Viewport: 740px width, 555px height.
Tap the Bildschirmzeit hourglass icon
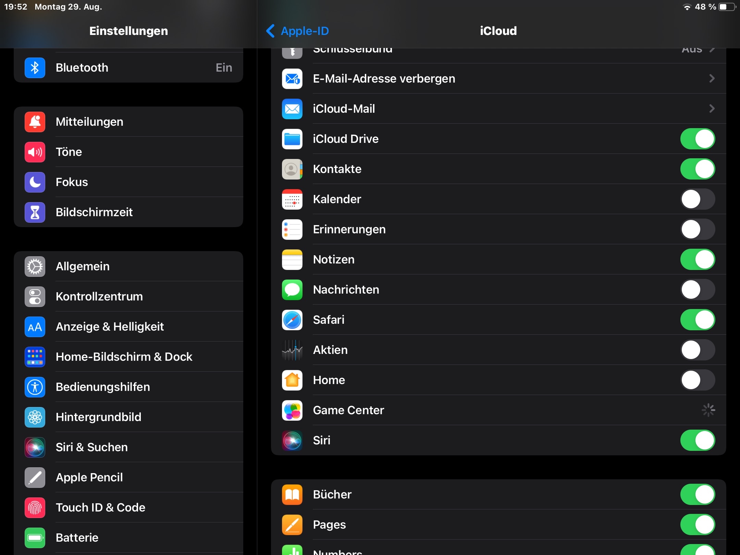tap(35, 212)
